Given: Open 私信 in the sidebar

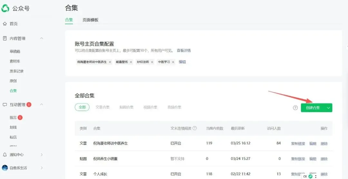Looking at the screenshot, I should coord(13,137).
